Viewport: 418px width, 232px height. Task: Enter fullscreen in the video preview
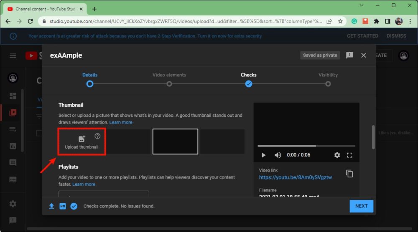tap(350, 155)
